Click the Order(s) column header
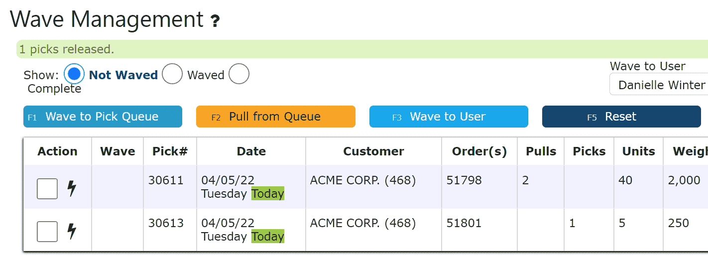Viewport: 708px width, 261px height. 479,151
